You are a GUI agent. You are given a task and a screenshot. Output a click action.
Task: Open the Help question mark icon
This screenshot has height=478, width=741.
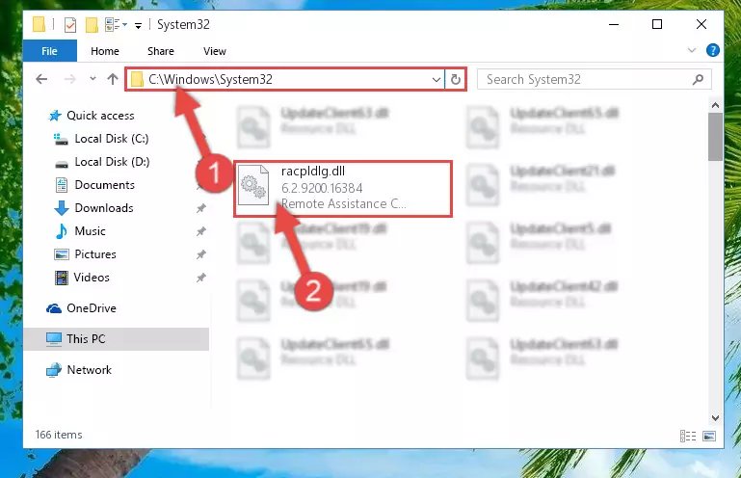[713, 50]
